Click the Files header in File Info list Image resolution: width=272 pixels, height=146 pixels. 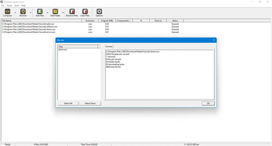tap(78, 46)
